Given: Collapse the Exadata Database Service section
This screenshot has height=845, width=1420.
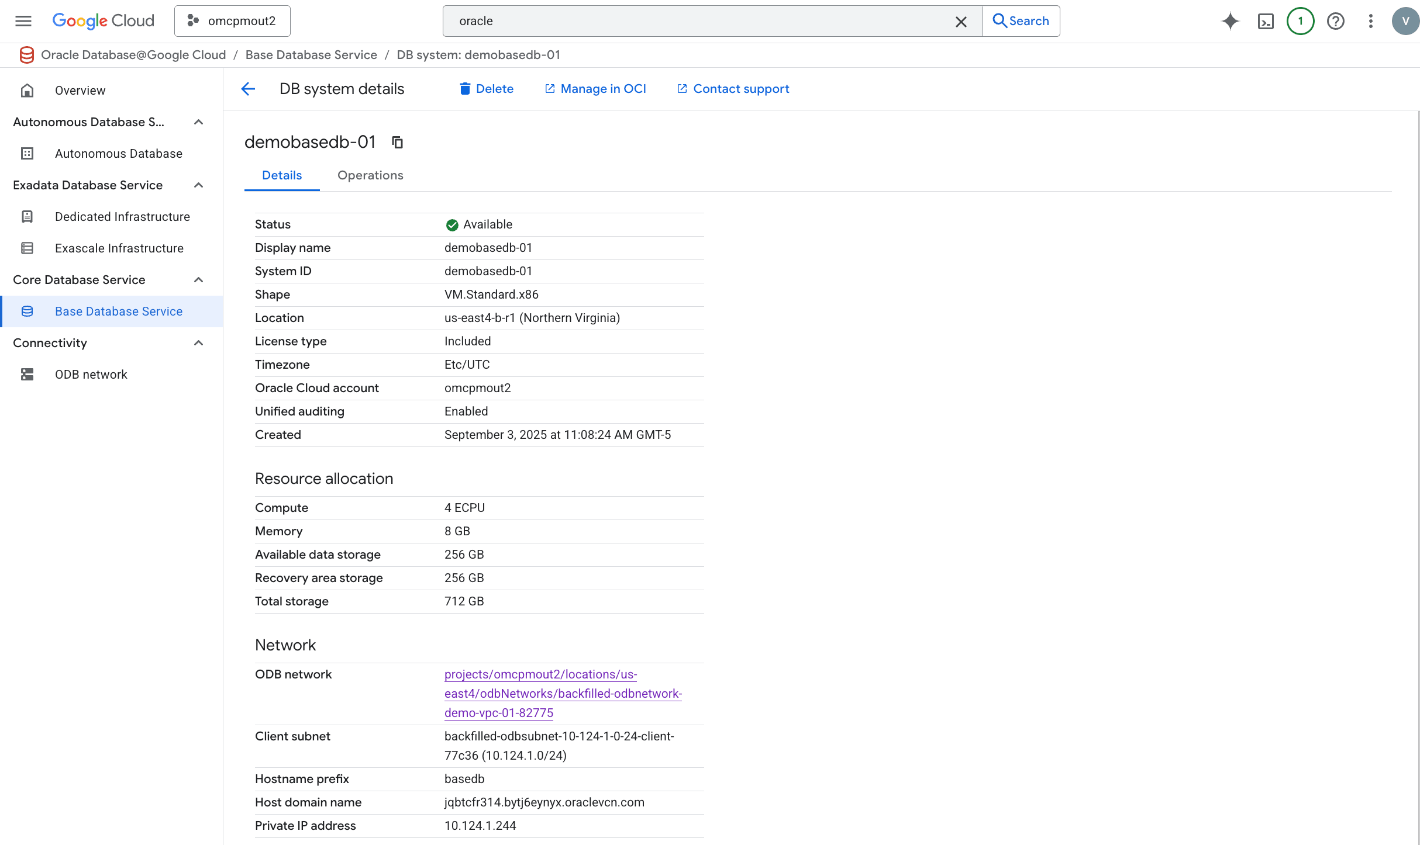Looking at the screenshot, I should coord(198,185).
